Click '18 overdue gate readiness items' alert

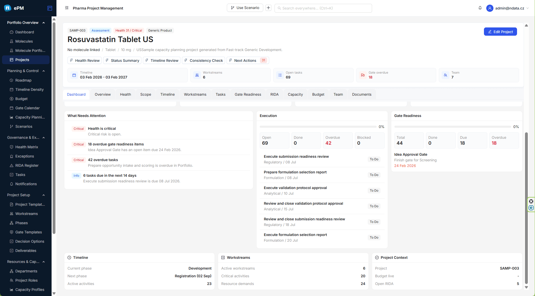[116, 144]
